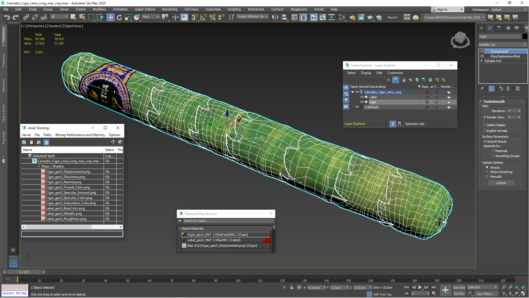
Task: Open the Render Setup teapot icon
Action: 352,17
